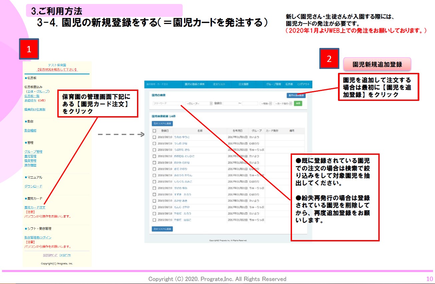The image size is (435, 284).
Task: Click the top 注文リストに追加 button
Action: point(162,123)
